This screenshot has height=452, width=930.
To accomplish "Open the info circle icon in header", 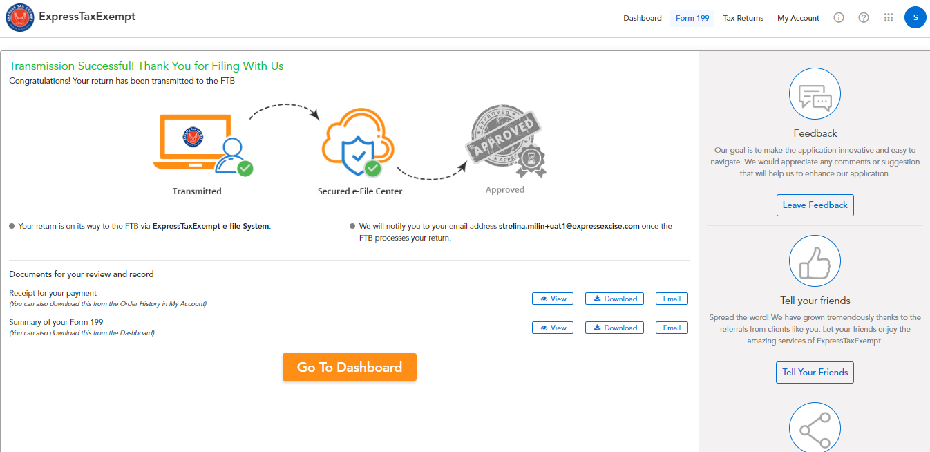I will click(839, 18).
